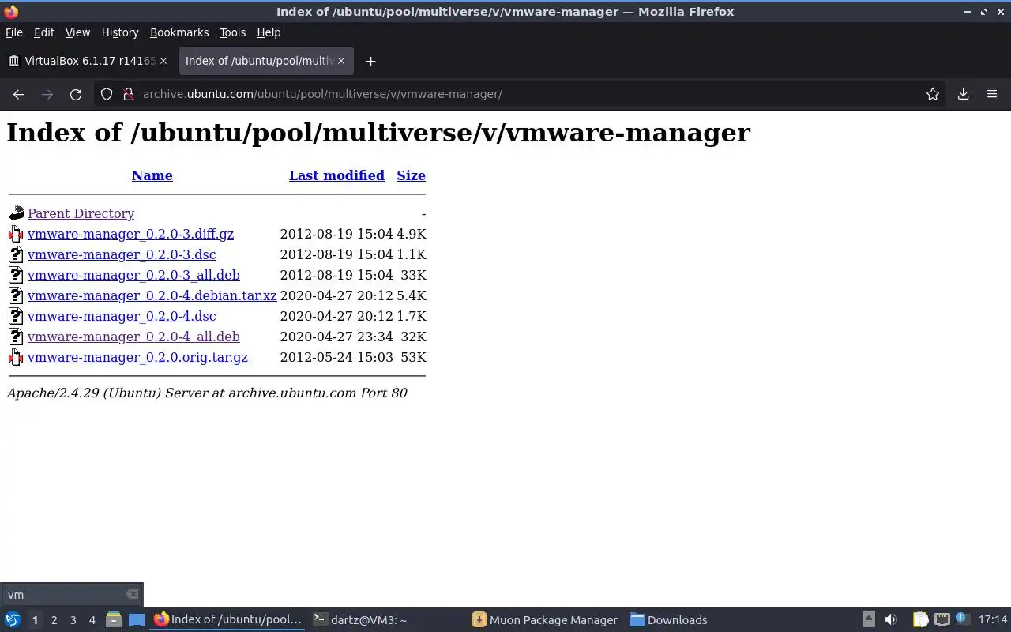This screenshot has width=1011, height=632.
Task: Open Muon Package Manager from taskbar
Action: (545, 620)
